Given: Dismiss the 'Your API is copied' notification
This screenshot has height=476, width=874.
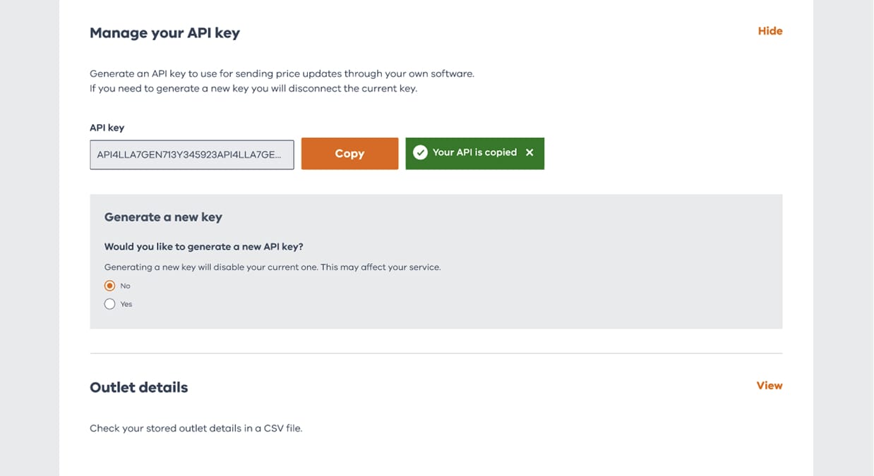Looking at the screenshot, I should pyautogui.click(x=529, y=152).
